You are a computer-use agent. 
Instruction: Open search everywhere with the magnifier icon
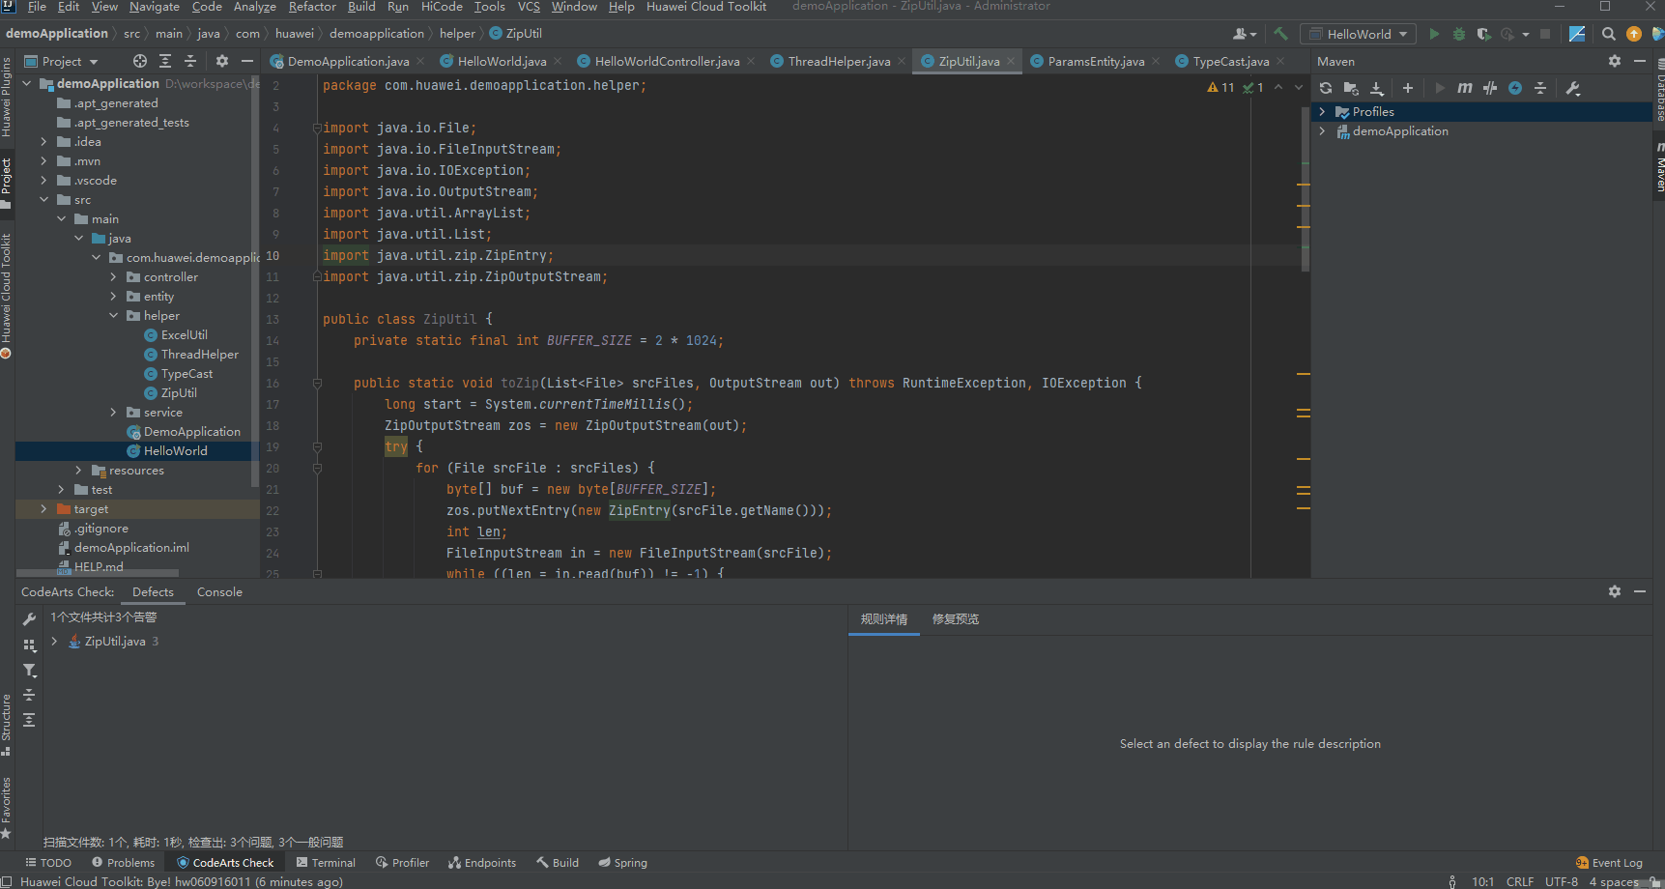coord(1607,33)
